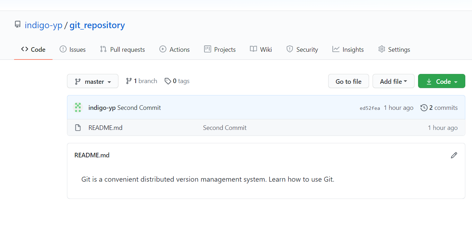This screenshot has width=472, height=232.
Task: Click the repository book icon
Action: point(18,25)
